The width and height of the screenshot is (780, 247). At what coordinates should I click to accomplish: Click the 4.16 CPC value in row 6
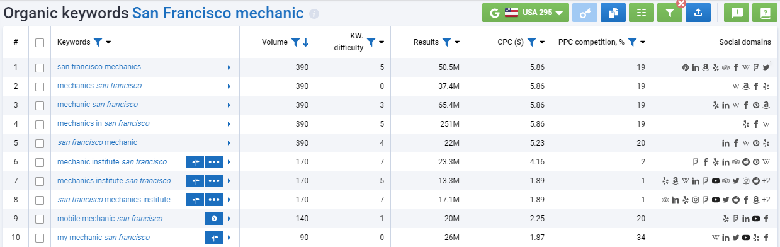[537, 162]
